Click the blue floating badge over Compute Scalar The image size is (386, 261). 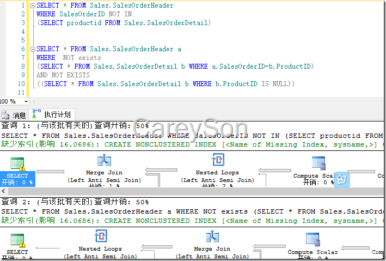click(342, 180)
